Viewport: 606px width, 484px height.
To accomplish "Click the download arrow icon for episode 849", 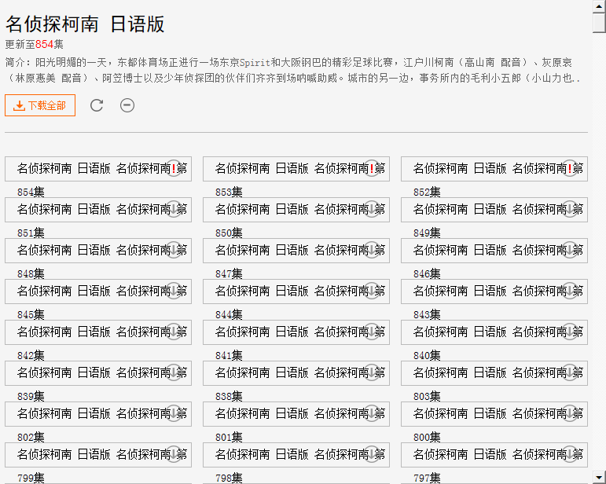I will [570, 209].
